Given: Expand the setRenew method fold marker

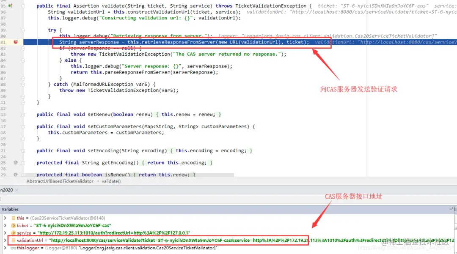Looking at the screenshot, I should coord(23,115).
